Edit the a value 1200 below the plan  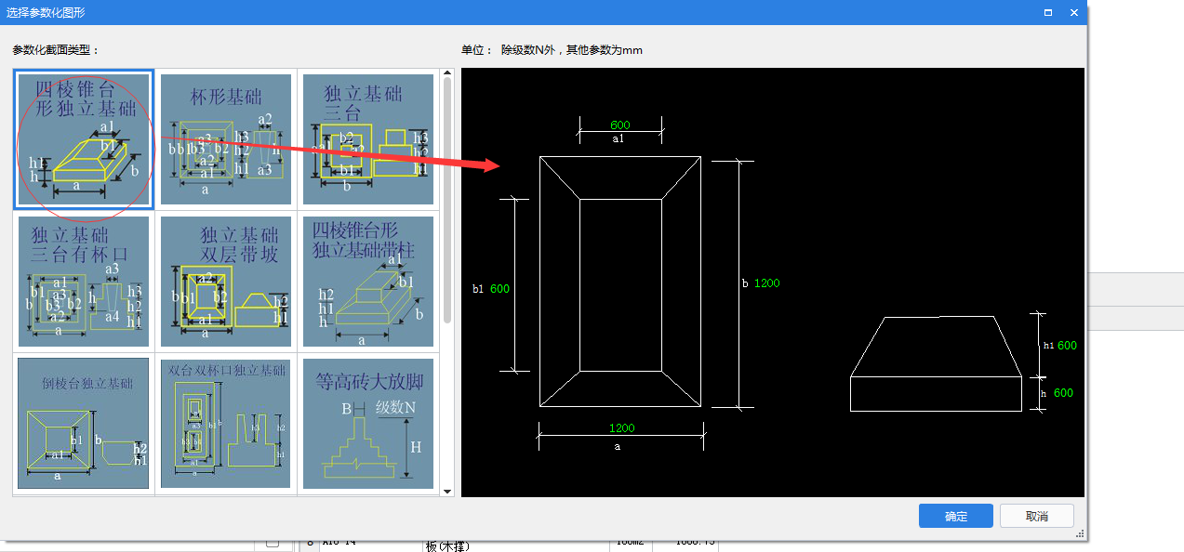pos(621,428)
